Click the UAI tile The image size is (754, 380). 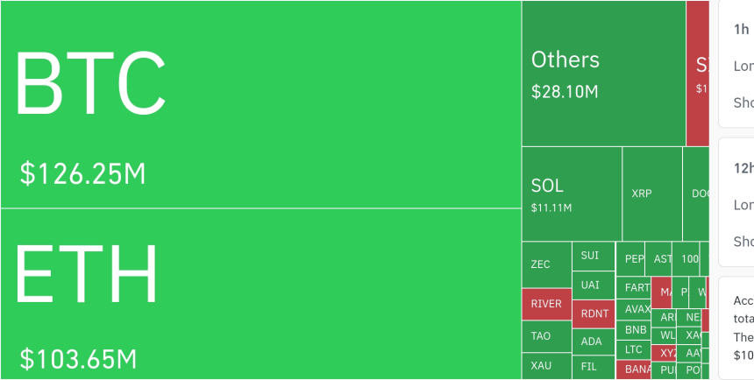point(594,285)
